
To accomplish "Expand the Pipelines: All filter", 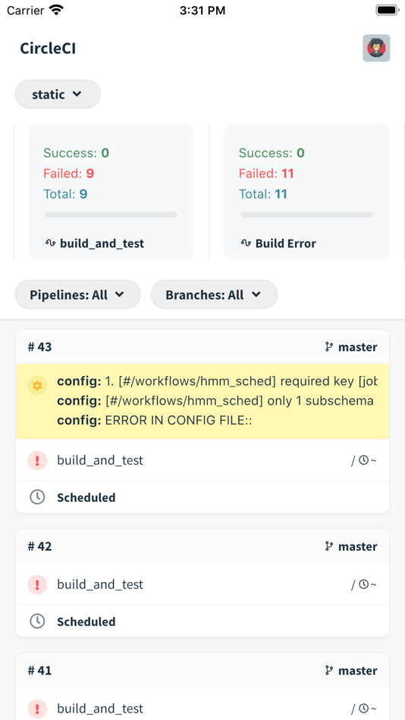I will pos(77,295).
